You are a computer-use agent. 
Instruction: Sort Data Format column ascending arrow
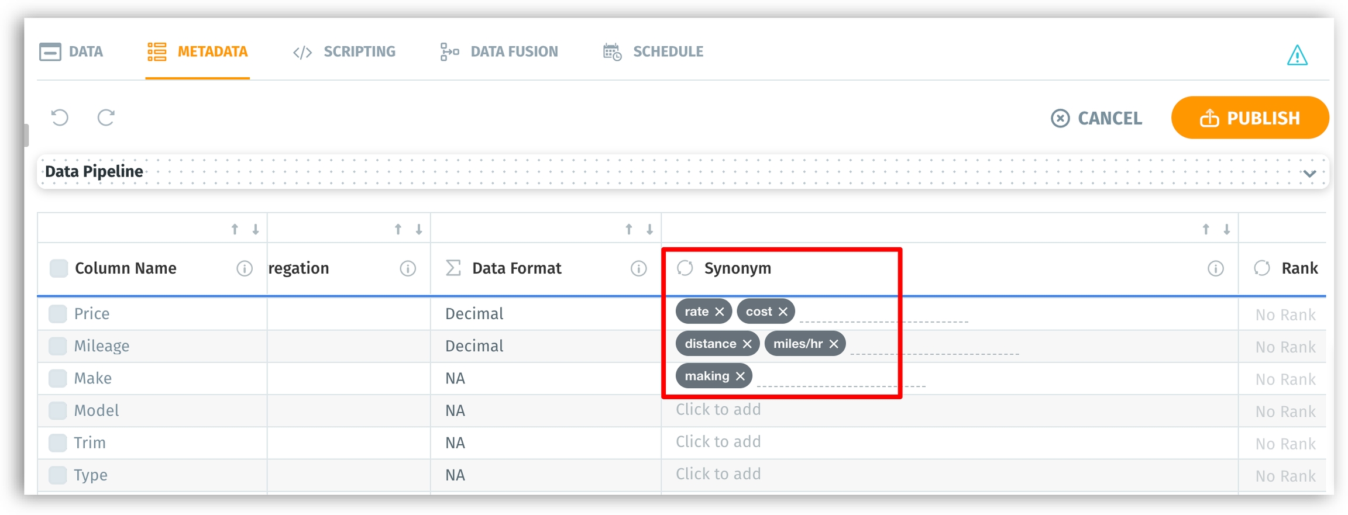click(x=629, y=229)
